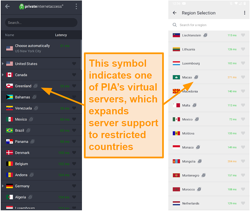This screenshot has height=212, width=251.
Task: Select Monaco region
Action: pyautogui.click(x=209, y=147)
